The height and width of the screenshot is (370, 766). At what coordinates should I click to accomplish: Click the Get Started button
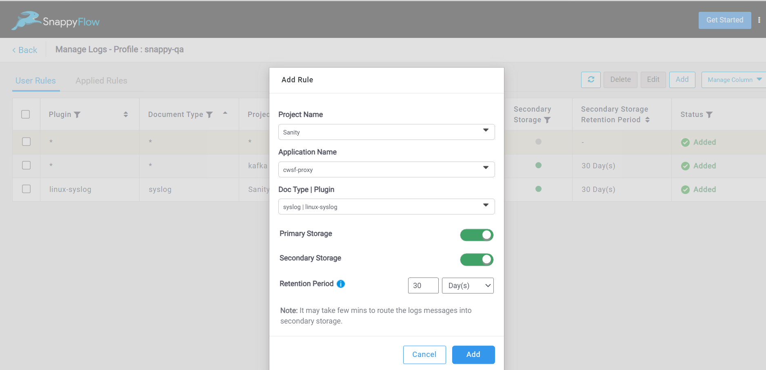[x=725, y=20]
